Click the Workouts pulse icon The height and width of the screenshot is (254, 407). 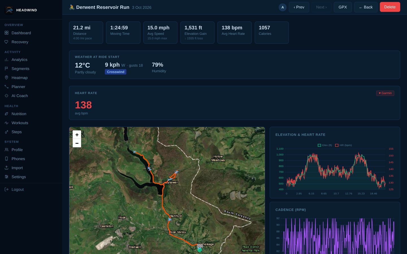[7, 123]
